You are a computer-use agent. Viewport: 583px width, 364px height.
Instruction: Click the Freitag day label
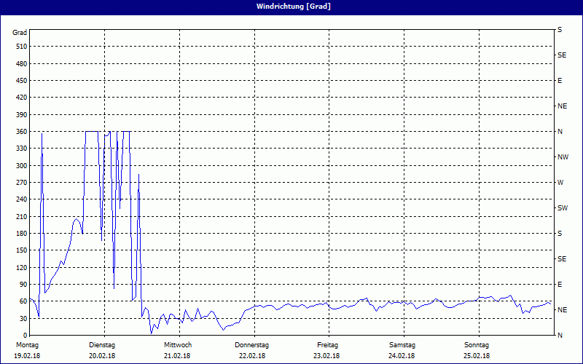[327, 344]
